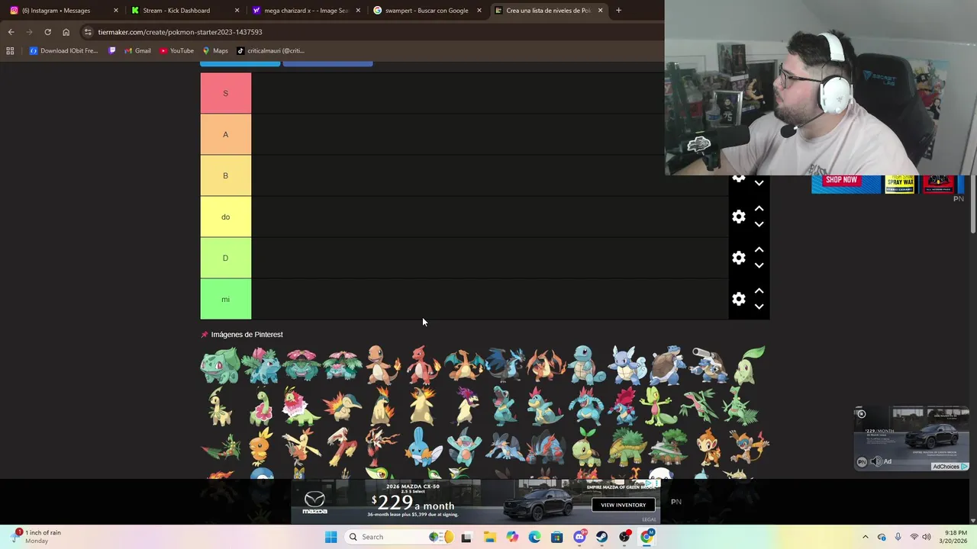Open the Gmail bookmark
This screenshot has width=977, height=549.
pyautogui.click(x=137, y=51)
